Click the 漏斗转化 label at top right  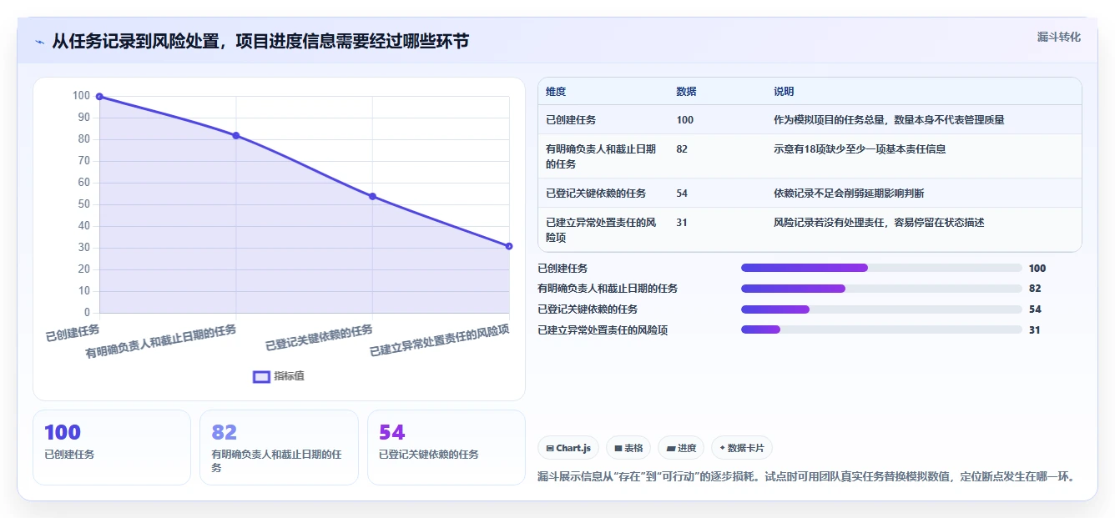[x=1059, y=38]
